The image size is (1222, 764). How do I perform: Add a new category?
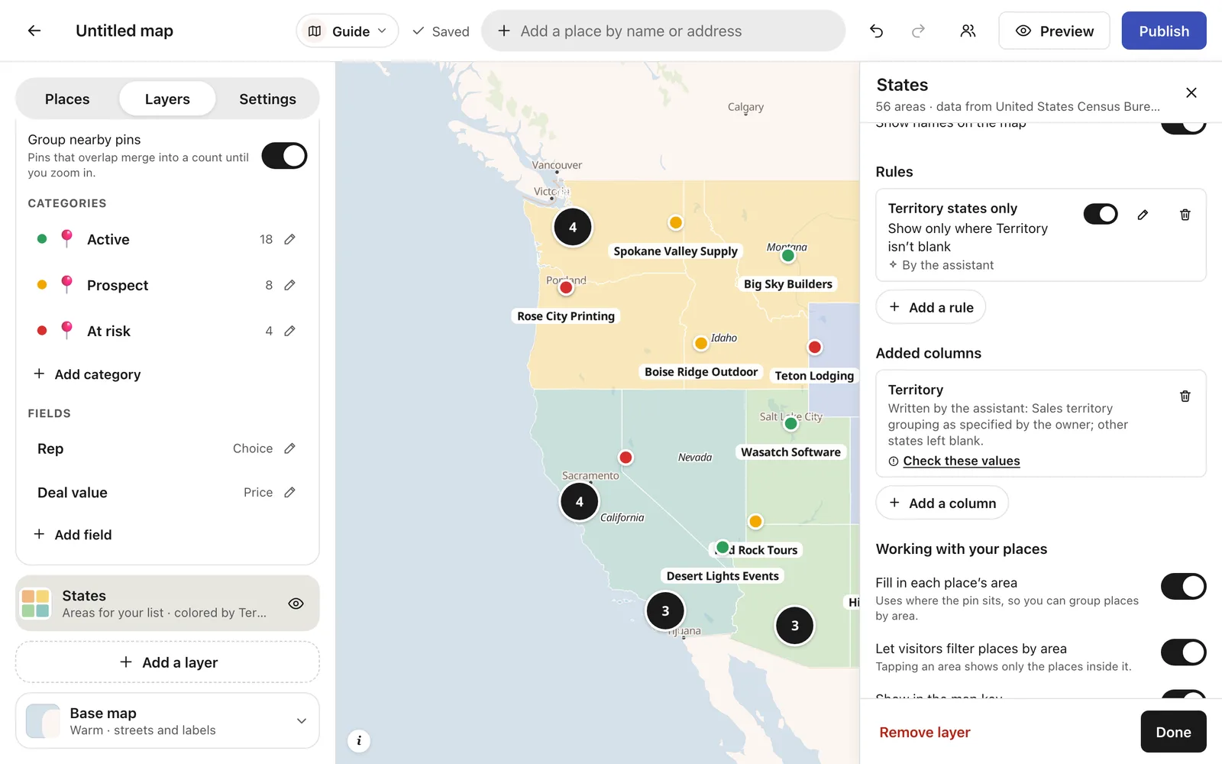pyautogui.click(x=87, y=374)
